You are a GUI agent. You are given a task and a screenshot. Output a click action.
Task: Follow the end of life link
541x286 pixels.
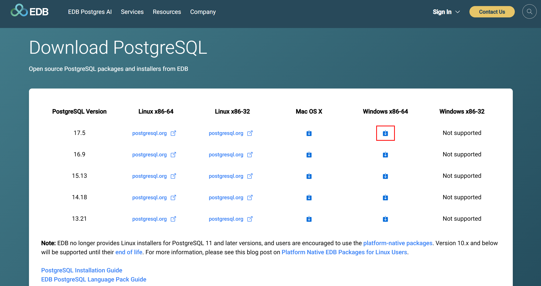pyautogui.click(x=129, y=252)
